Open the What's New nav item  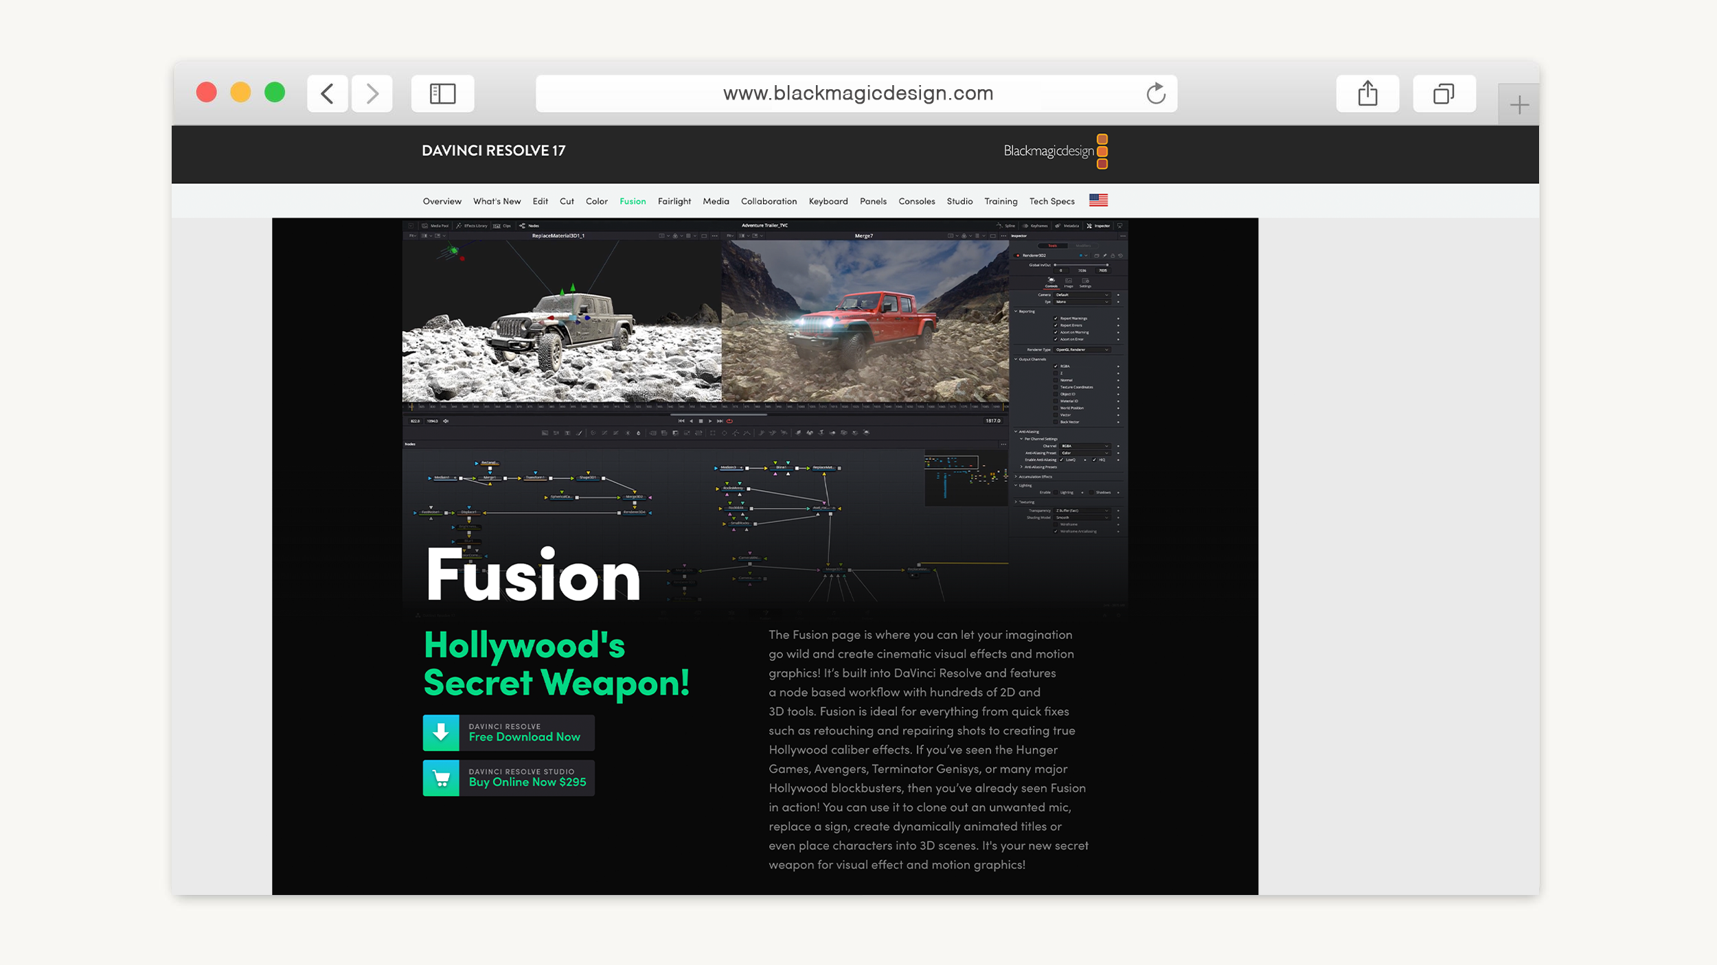(497, 201)
